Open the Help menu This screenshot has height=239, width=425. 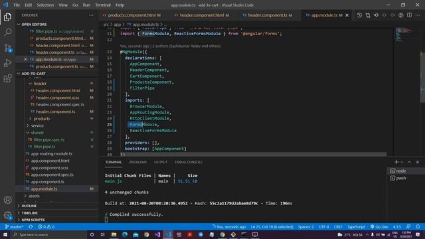click(120, 5)
